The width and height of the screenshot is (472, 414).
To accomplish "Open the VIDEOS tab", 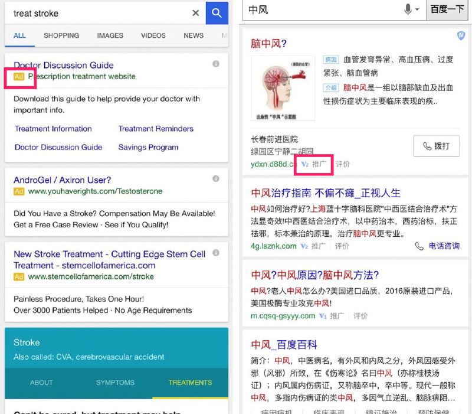I will (153, 35).
